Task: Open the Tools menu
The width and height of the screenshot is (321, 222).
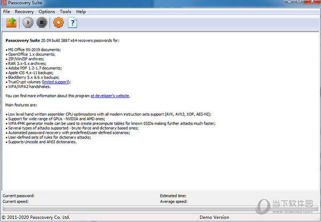Action: (x=65, y=12)
